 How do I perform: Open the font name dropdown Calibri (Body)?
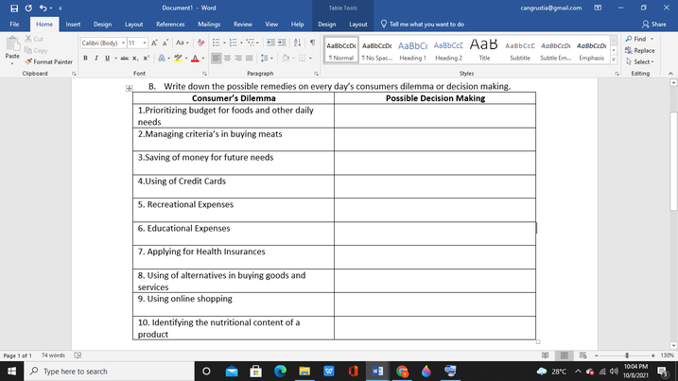pyautogui.click(x=123, y=43)
